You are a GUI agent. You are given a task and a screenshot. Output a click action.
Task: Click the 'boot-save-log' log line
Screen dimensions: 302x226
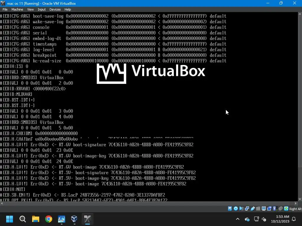coord(113,16)
